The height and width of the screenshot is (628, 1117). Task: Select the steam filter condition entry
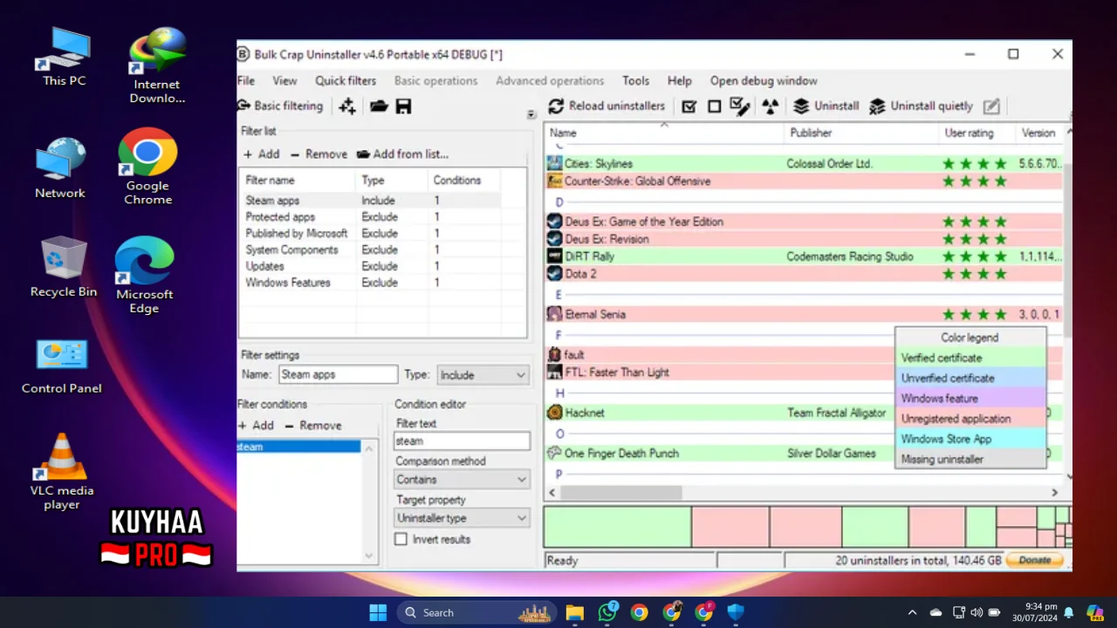click(298, 447)
